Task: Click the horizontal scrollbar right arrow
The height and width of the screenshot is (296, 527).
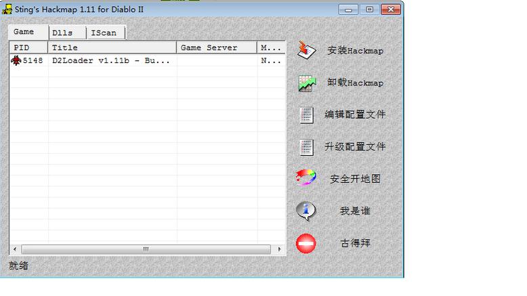Action: (281, 249)
